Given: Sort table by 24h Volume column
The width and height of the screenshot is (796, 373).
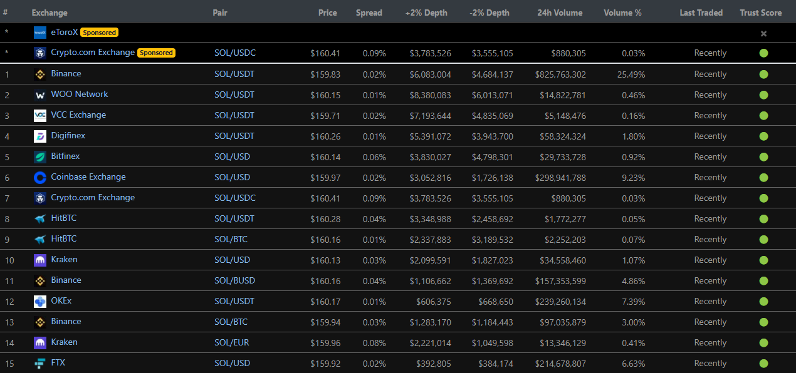Looking at the screenshot, I should click(559, 13).
